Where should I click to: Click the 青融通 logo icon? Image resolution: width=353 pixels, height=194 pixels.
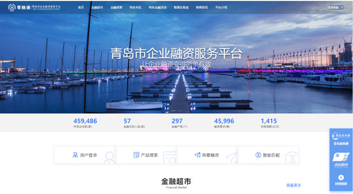[12, 7]
